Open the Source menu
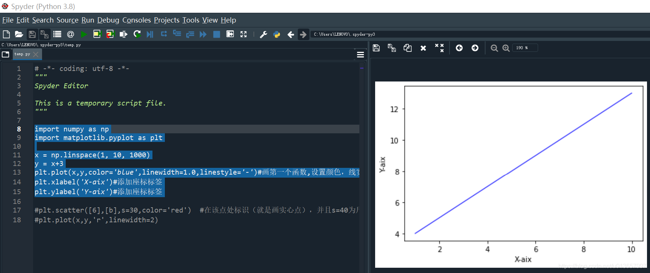 point(68,20)
